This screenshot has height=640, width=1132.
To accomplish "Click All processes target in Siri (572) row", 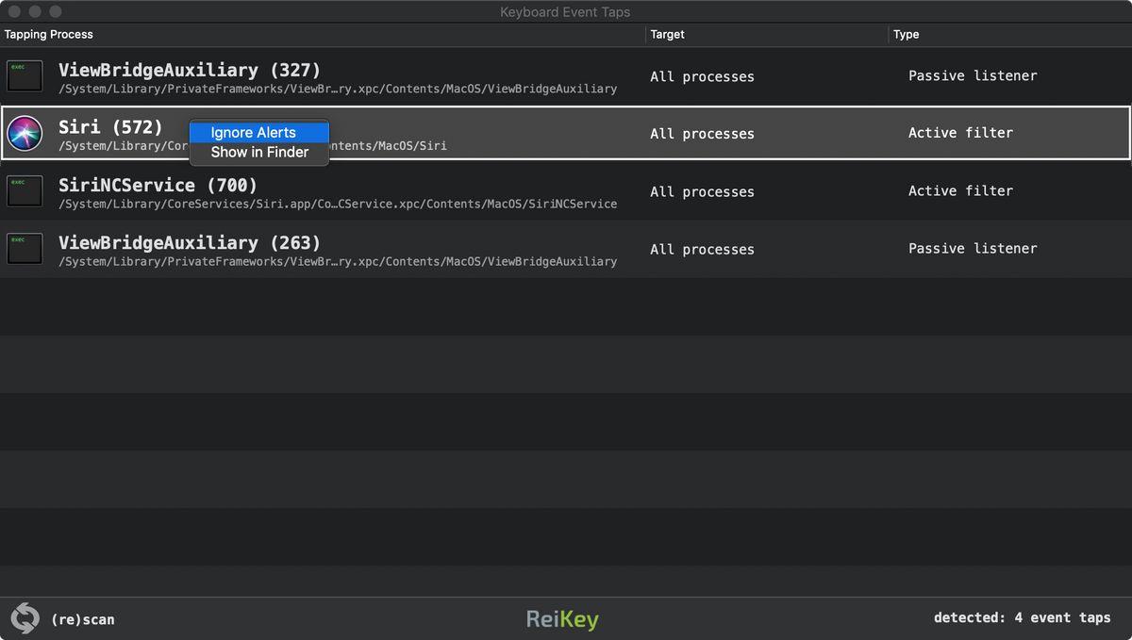I will pyautogui.click(x=702, y=134).
